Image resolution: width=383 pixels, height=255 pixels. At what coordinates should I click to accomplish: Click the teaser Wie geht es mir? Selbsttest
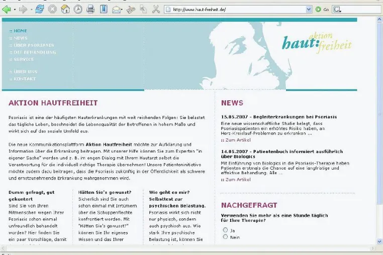177,199
